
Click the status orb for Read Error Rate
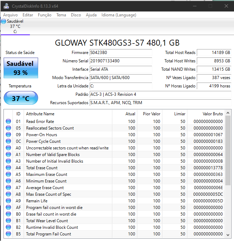coord(8,121)
